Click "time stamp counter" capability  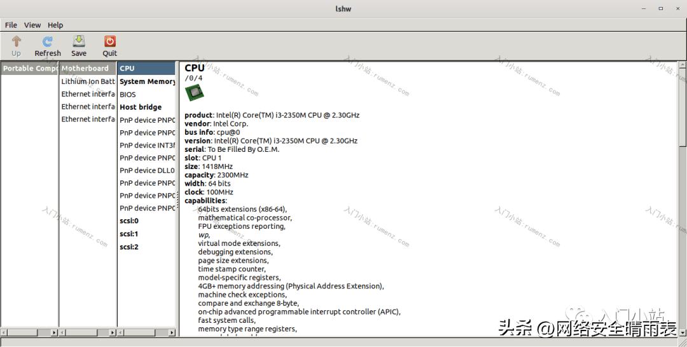point(232,269)
